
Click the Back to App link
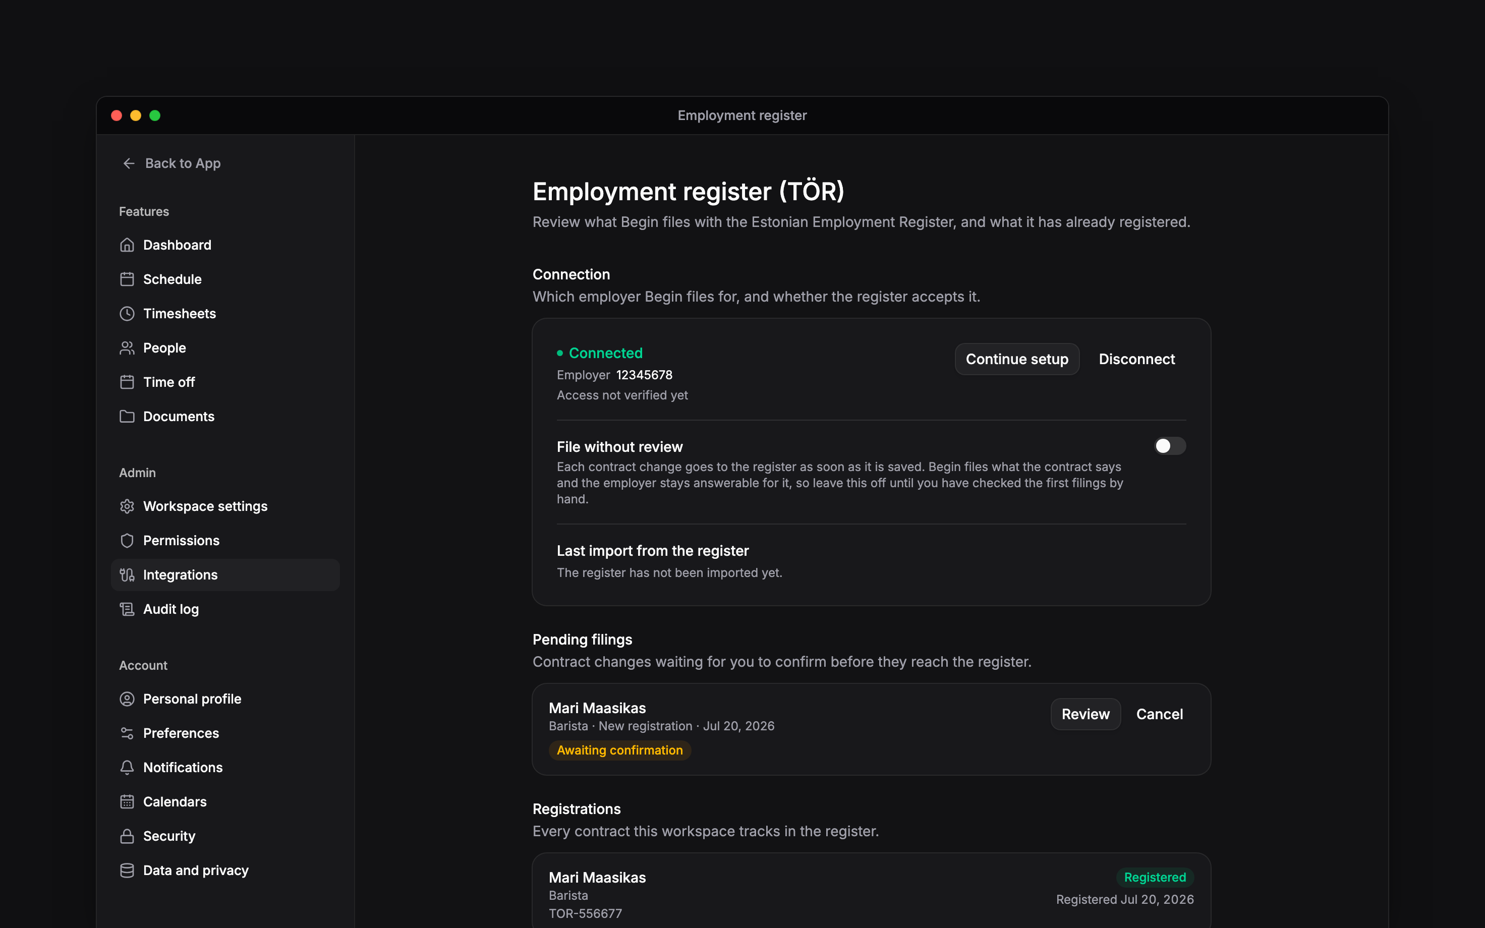pyautogui.click(x=171, y=163)
